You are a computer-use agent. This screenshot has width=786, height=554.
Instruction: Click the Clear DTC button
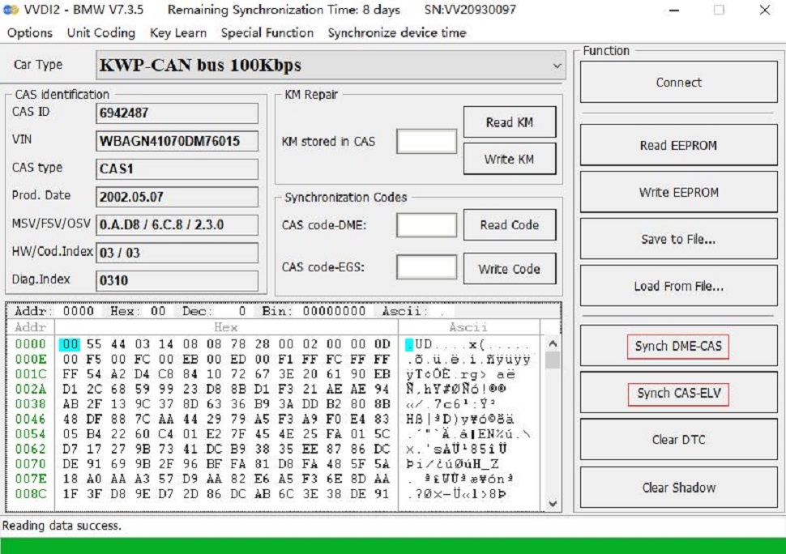point(678,440)
